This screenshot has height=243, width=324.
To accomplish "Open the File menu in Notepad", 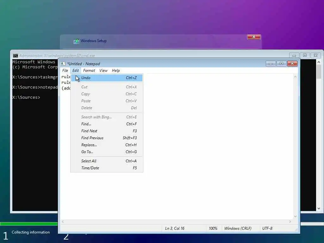I will [x=65, y=71].
